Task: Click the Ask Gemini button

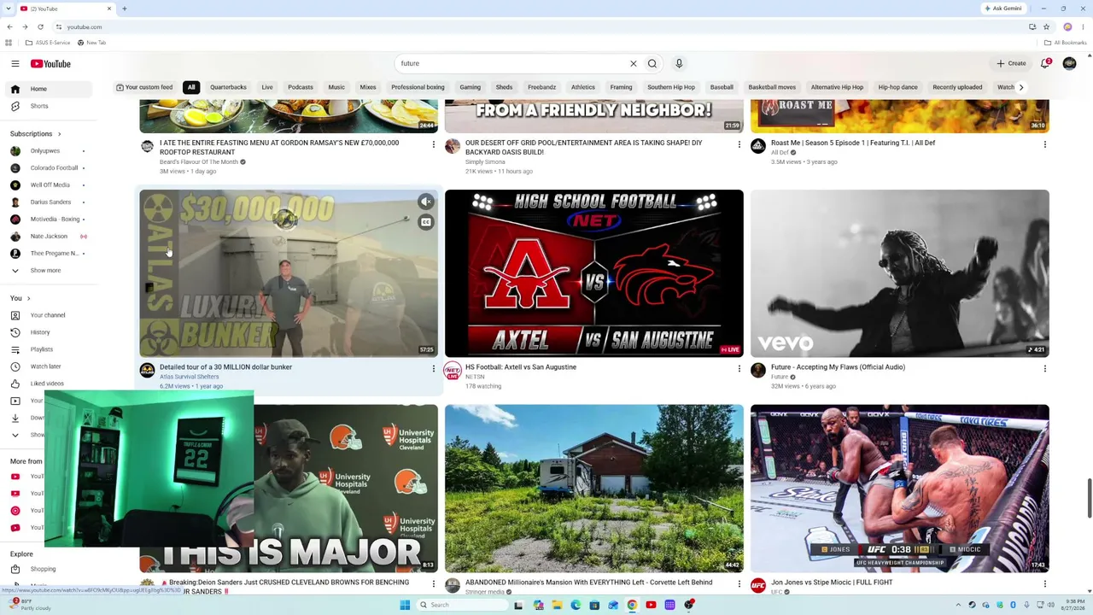Action: point(1002,9)
